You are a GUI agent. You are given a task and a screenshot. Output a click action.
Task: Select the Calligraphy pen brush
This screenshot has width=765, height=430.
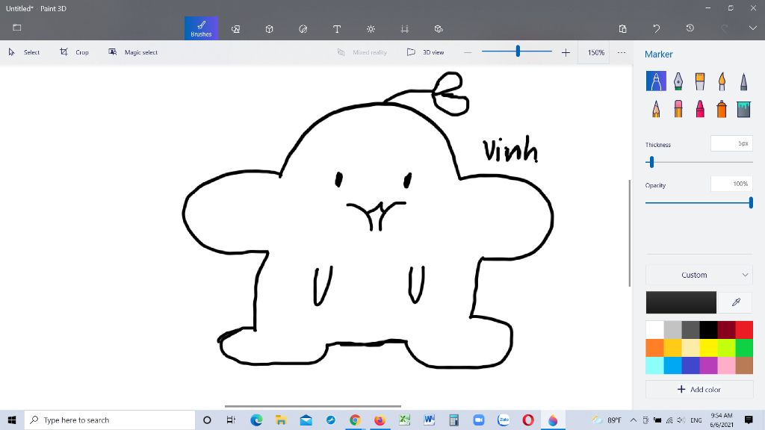coord(678,81)
